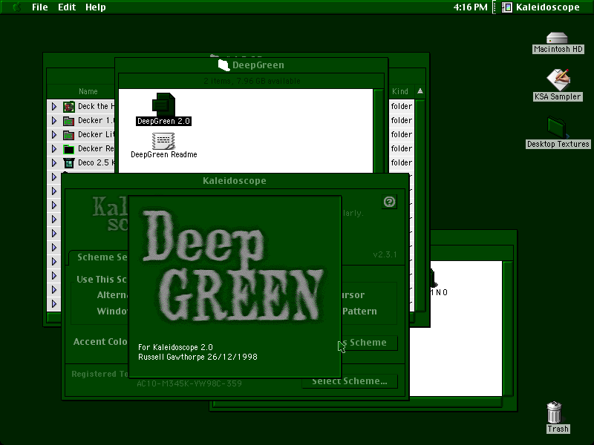This screenshot has width=594, height=445.
Task: Click the 'Russell Gawthorpe 26/12/1998' credit text
Action: tap(198, 357)
